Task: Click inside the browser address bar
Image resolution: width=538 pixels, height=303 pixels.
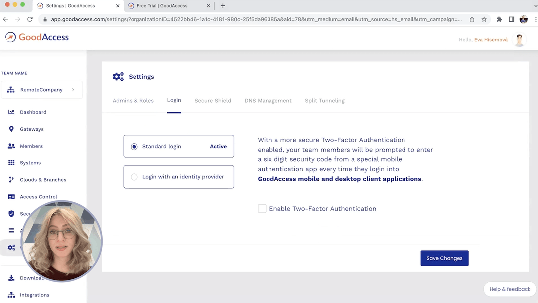Action: coord(249,19)
